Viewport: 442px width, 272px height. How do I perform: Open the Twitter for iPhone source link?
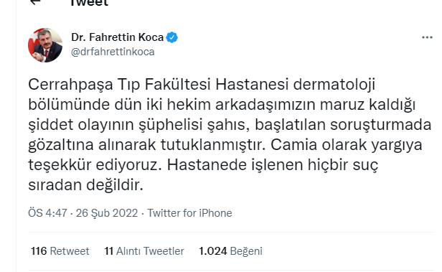pos(189,213)
